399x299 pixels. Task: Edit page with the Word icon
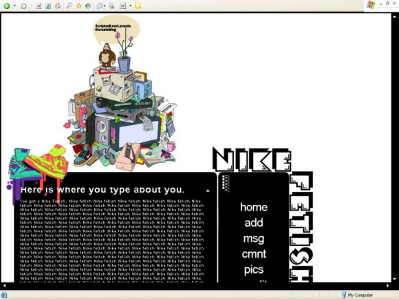123,5
